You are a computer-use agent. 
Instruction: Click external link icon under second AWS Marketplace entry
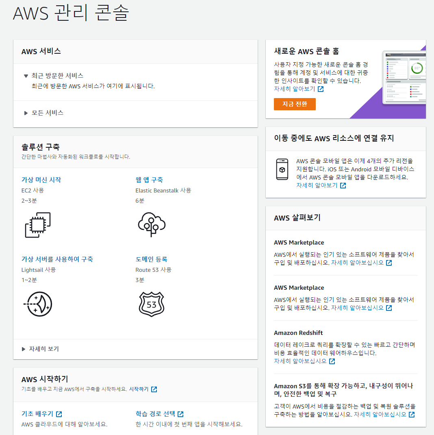[x=389, y=308]
